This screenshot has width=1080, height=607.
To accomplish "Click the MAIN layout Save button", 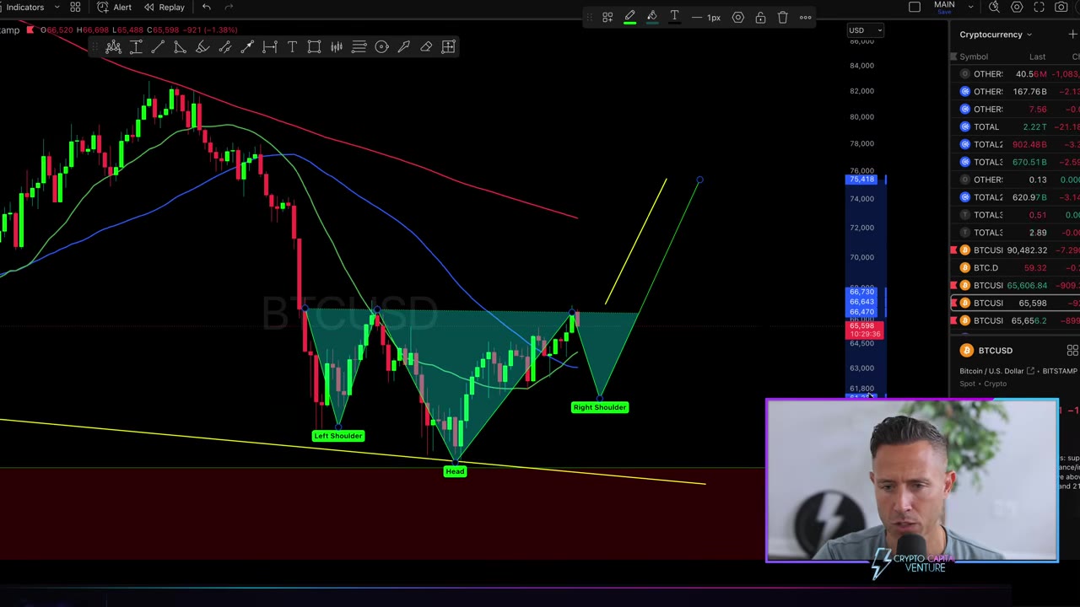I will coord(944,12).
